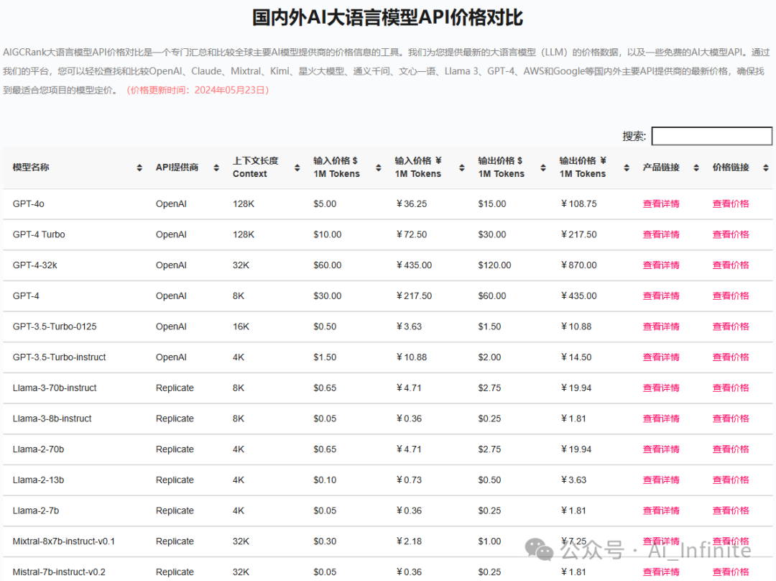Open 查看详情 link for Llama-3-8b-instruct

click(661, 418)
